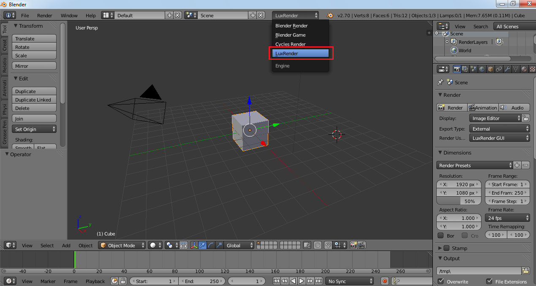The width and height of the screenshot is (536, 286).
Task: Uncheck the File Extensions checkbox
Action: [x=490, y=281]
